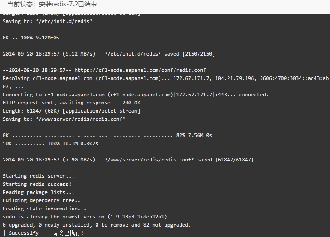Viewport: 330px width, 237px height.
Task: Click the 'sudo is already the newest version' line
Action: pyautogui.click(x=86, y=217)
